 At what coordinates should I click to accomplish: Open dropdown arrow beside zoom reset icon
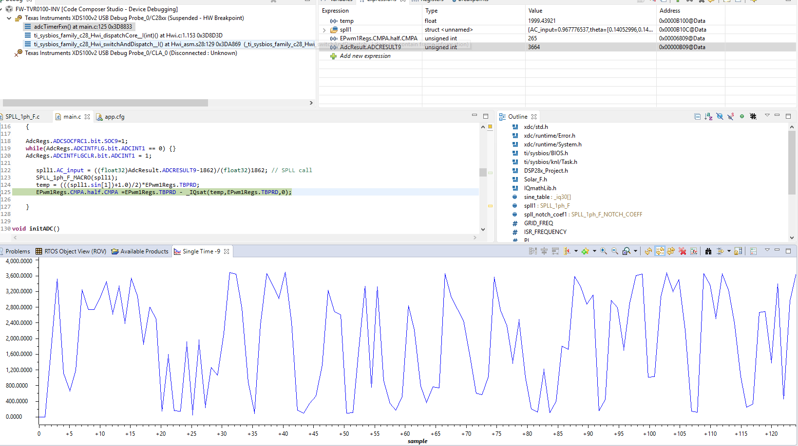636,251
